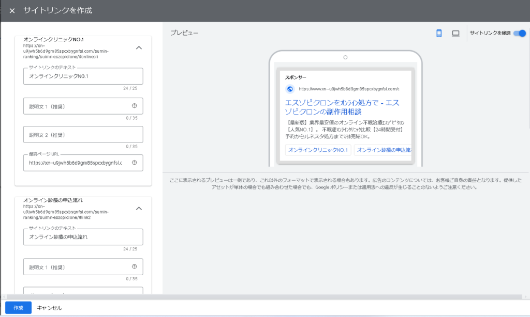
Task: Click the ad description text in preview
Action: pyautogui.click(x=344, y=130)
